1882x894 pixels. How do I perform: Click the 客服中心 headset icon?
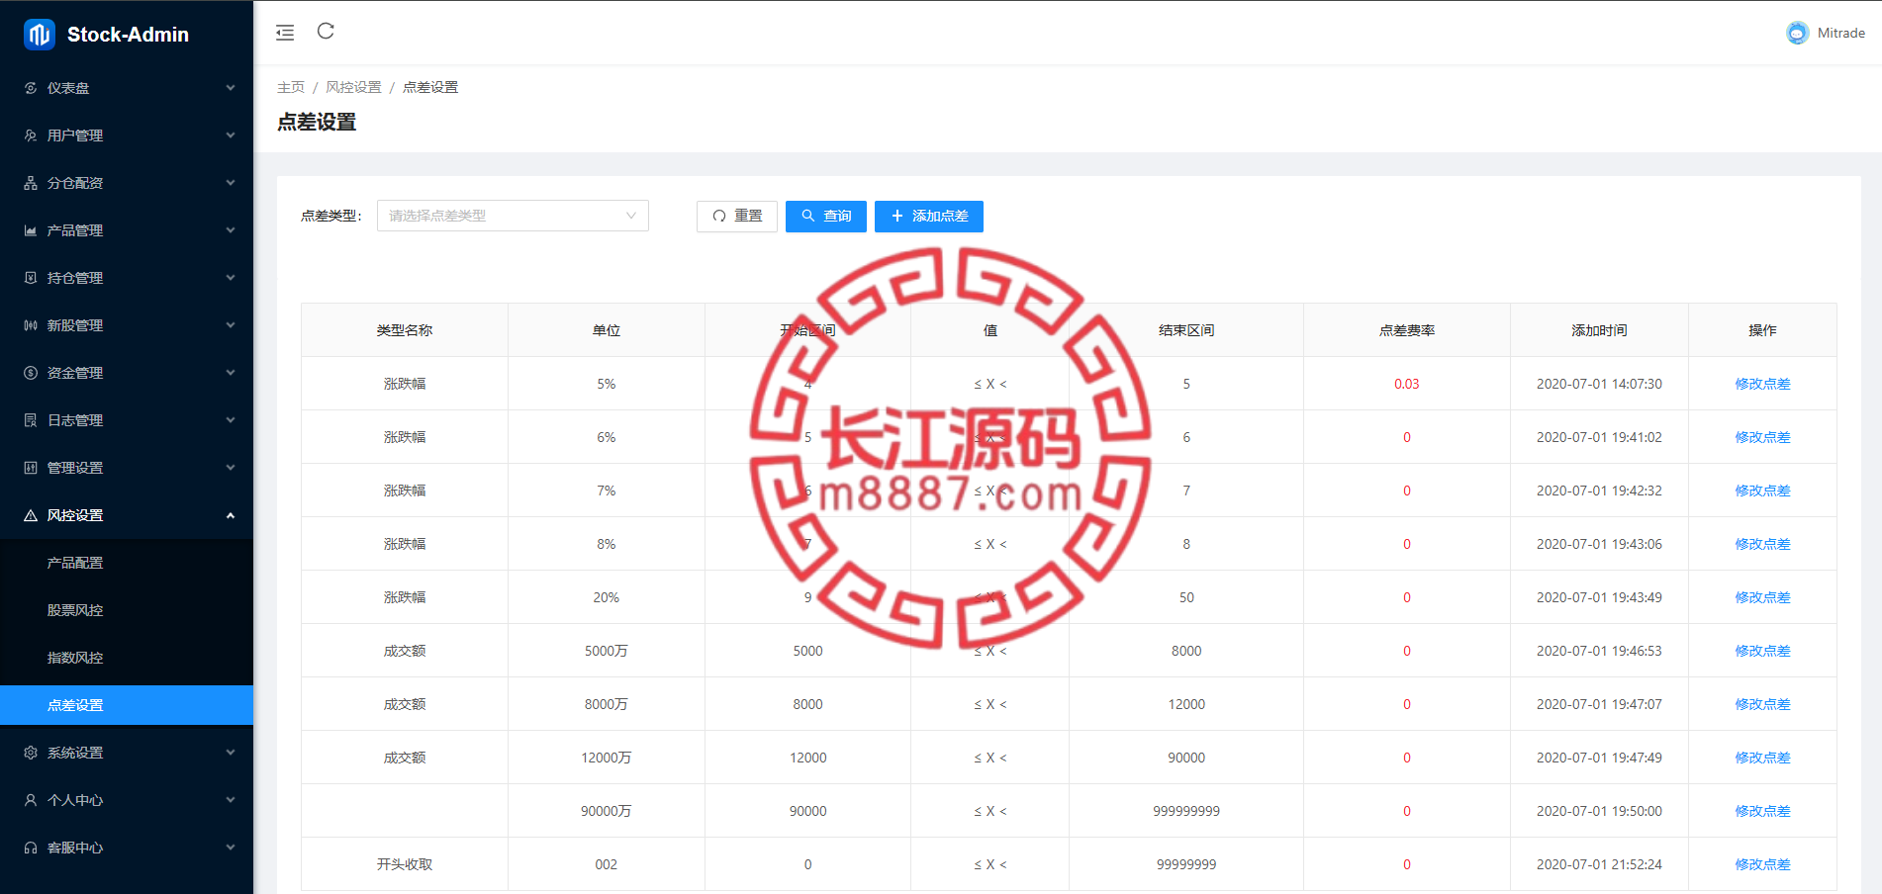point(31,848)
